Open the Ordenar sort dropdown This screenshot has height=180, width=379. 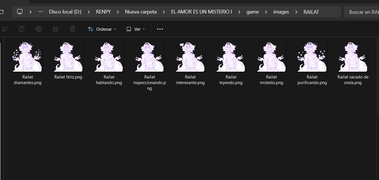[x=102, y=29]
